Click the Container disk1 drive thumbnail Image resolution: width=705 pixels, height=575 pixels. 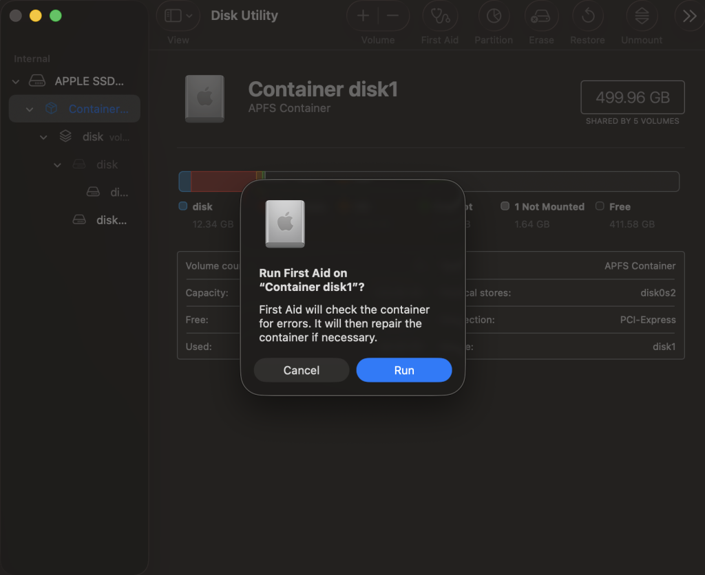204,99
